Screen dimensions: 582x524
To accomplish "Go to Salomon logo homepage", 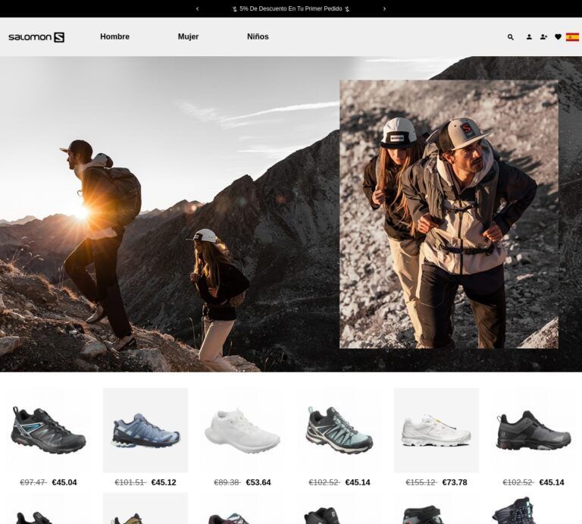I will [x=36, y=37].
